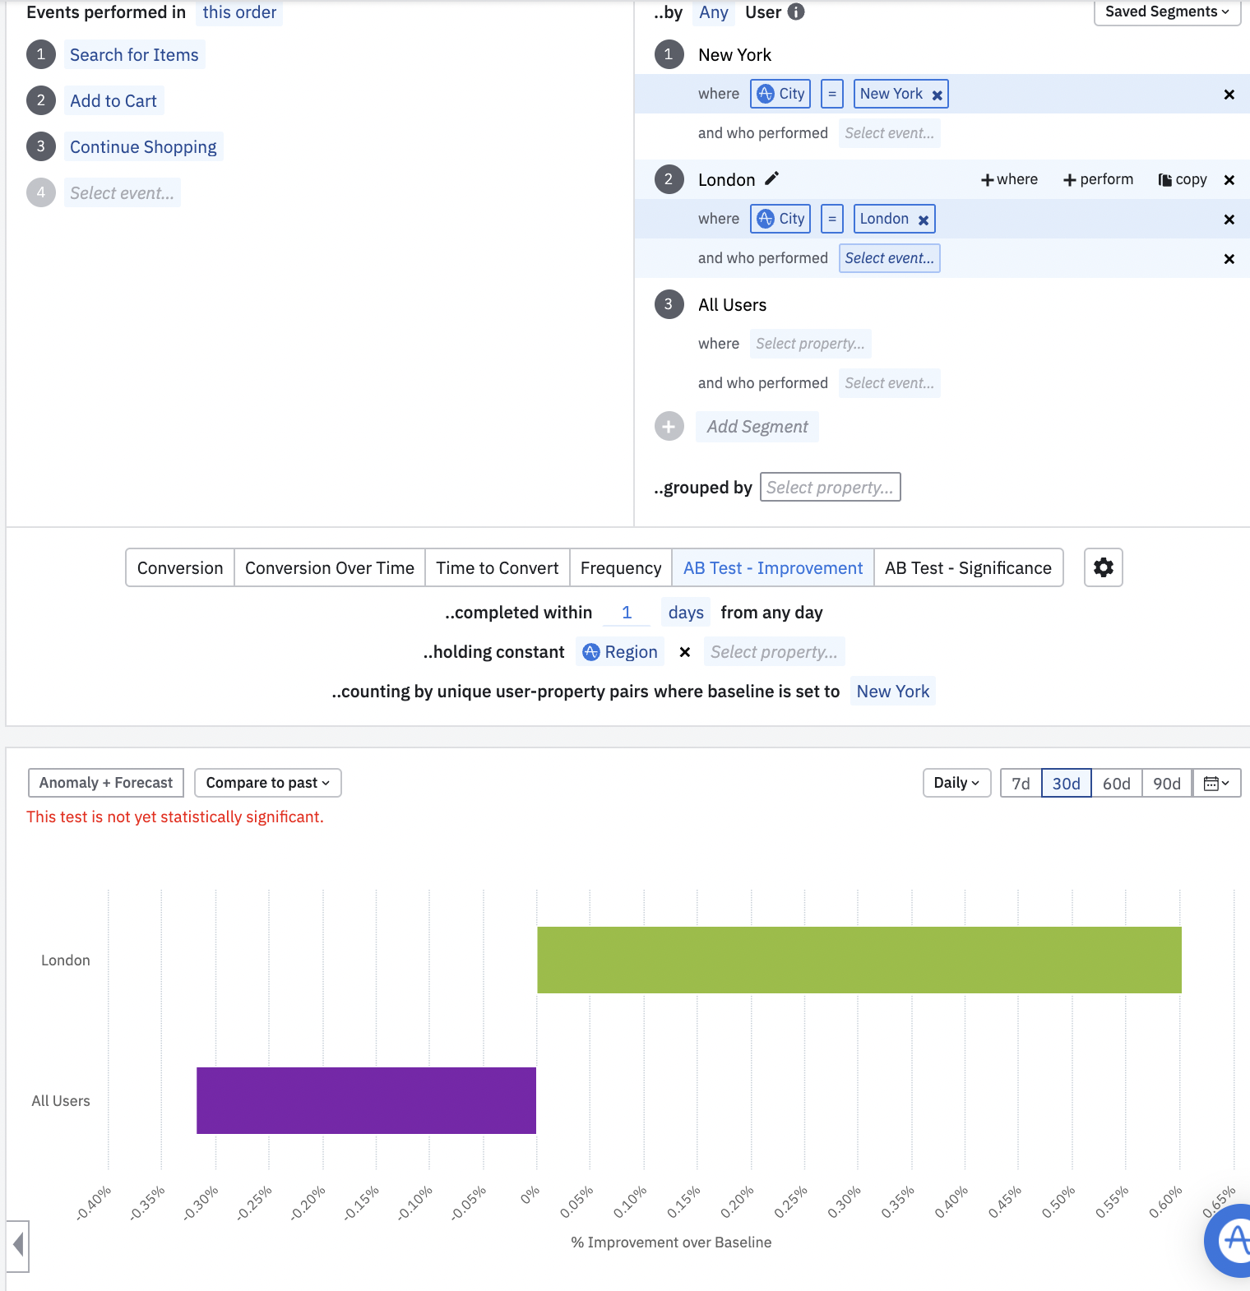Open the Daily interval dropdown
This screenshot has width=1250, height=1291.
(956, 783)
